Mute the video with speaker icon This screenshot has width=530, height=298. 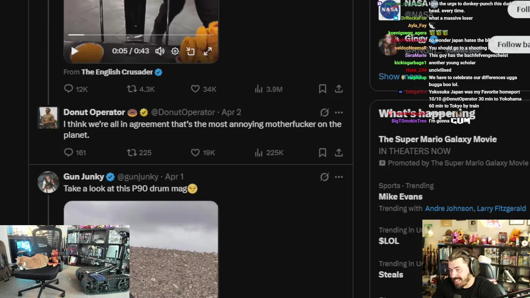(x=160, y=51)
